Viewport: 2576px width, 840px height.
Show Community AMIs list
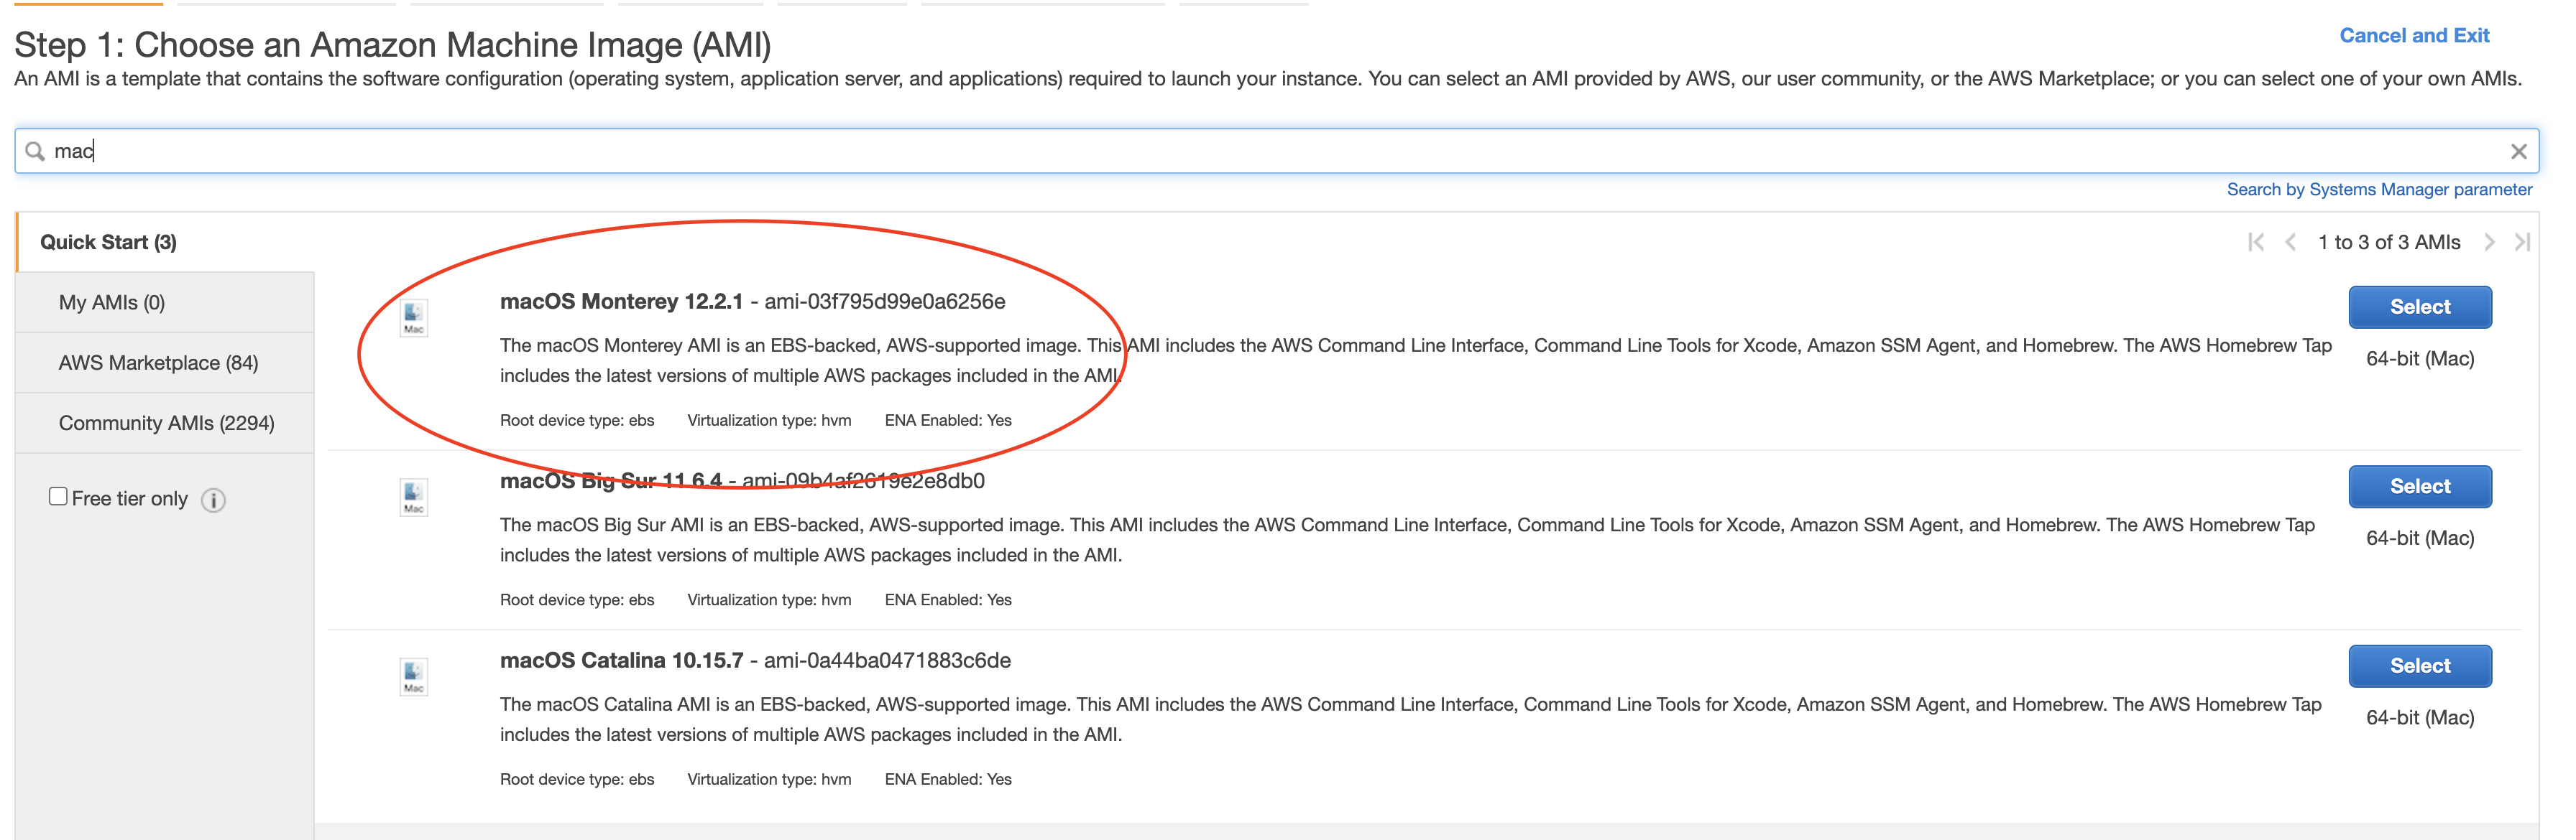tap(166, 422)
